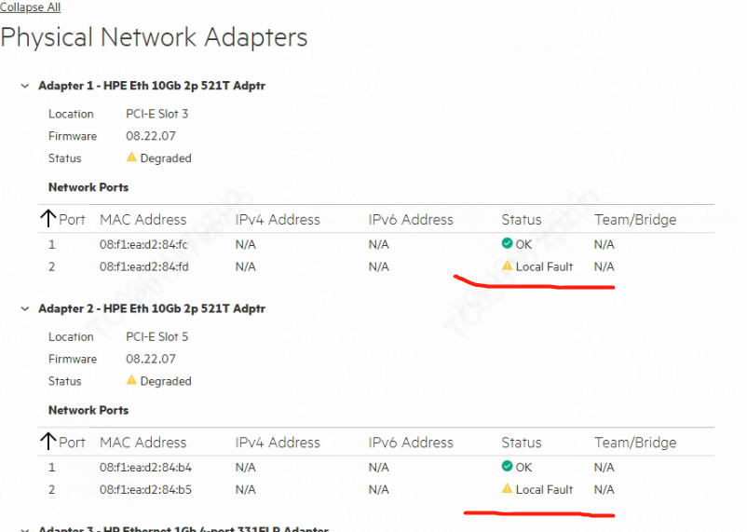Click Adapter 1 port 1 OK checkmark icon

pos(507,243)
